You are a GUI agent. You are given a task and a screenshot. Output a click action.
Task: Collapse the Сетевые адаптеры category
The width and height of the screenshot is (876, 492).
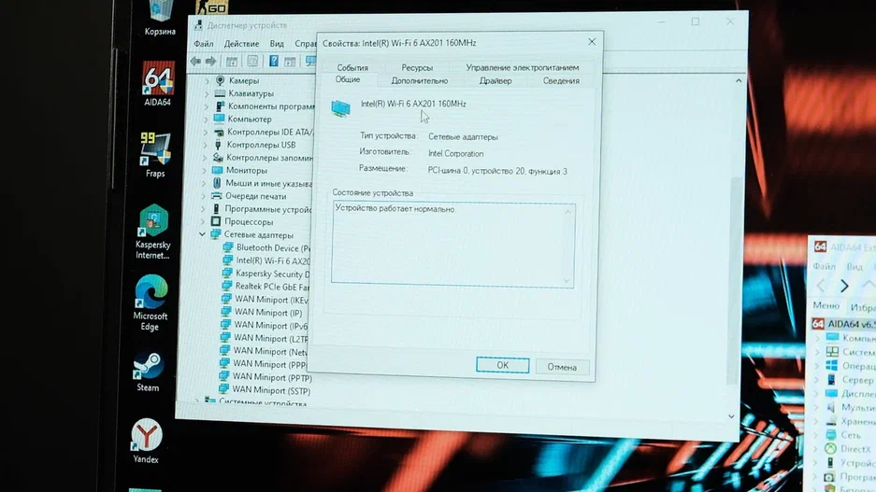(x=202, y=234)
